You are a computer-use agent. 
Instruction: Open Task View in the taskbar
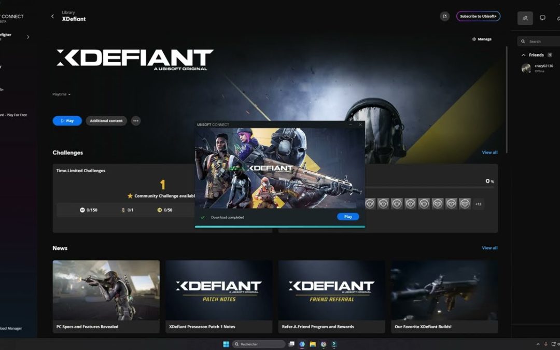tap(291, 344)
